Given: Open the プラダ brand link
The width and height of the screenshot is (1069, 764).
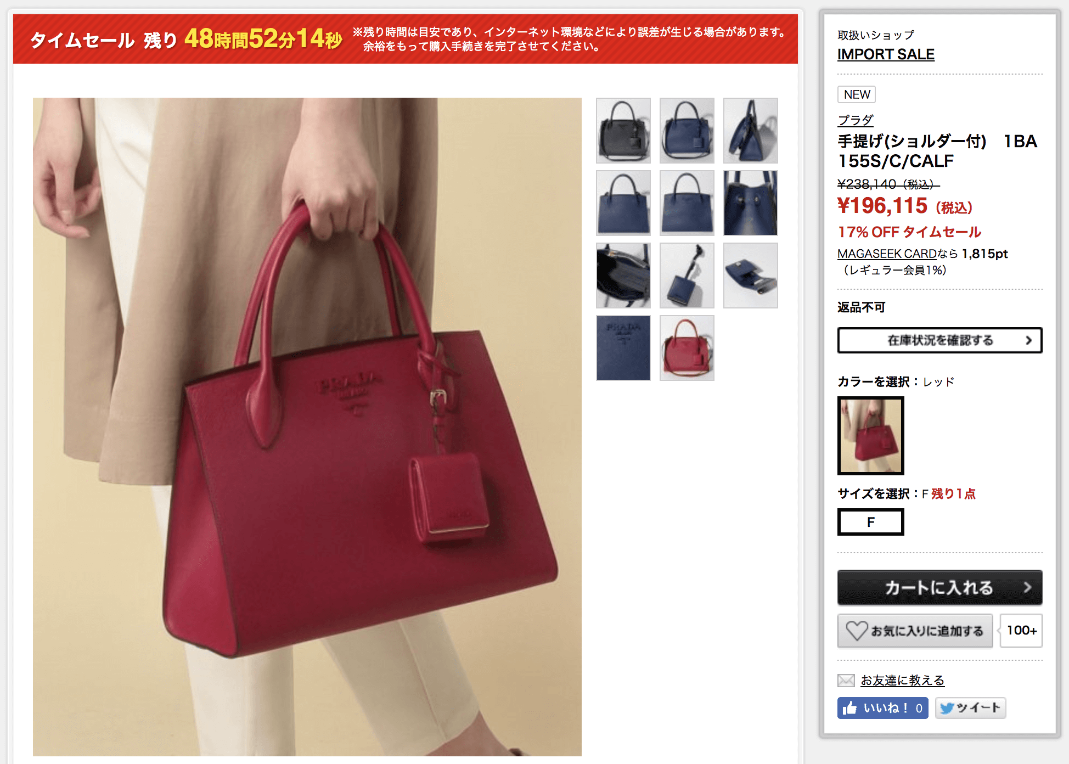Looking at the screenshot, I should pos(856,120).
